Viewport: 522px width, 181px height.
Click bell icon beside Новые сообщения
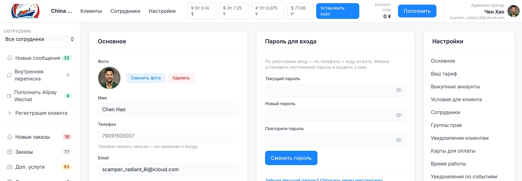pos(10,58)
